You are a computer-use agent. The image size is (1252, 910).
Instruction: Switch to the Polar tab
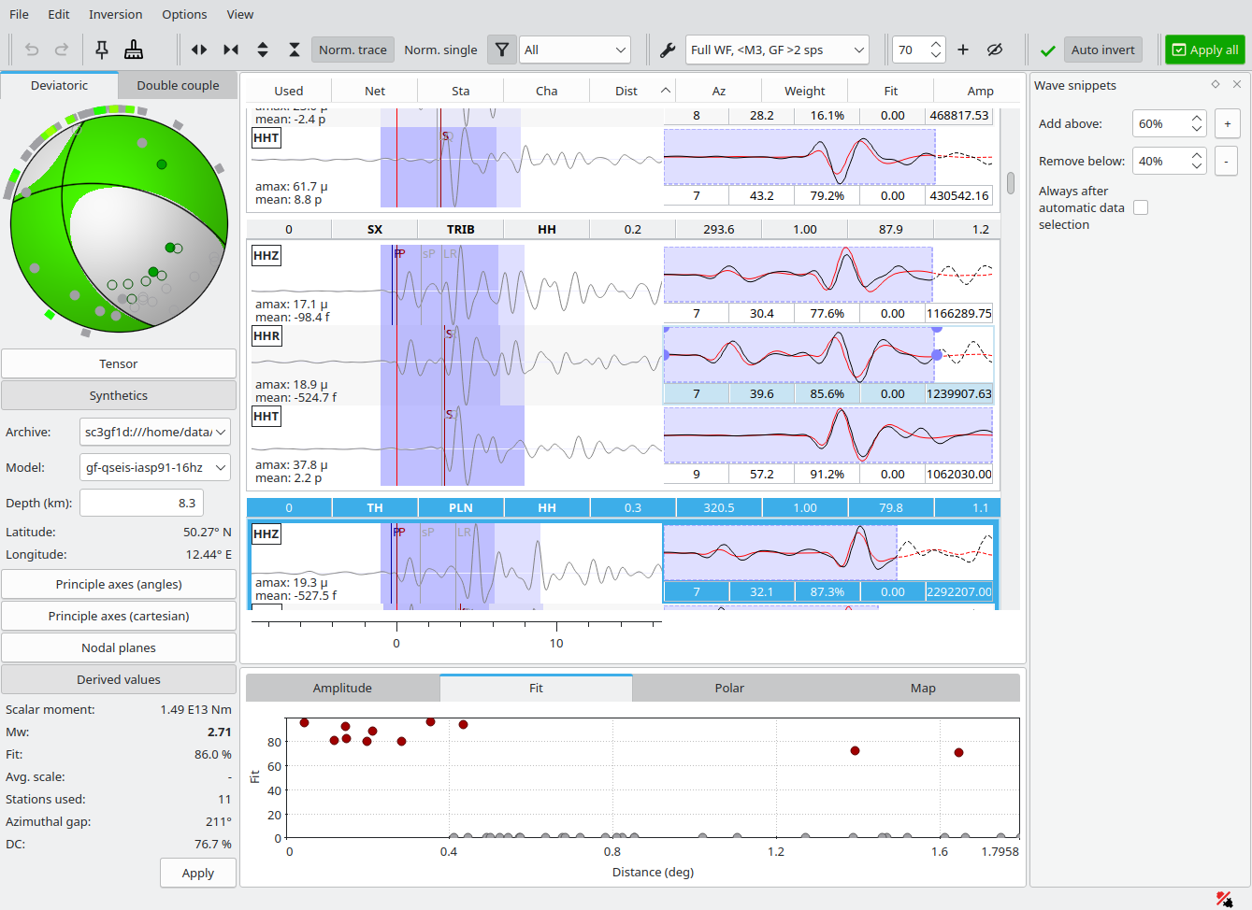point(729,688)
